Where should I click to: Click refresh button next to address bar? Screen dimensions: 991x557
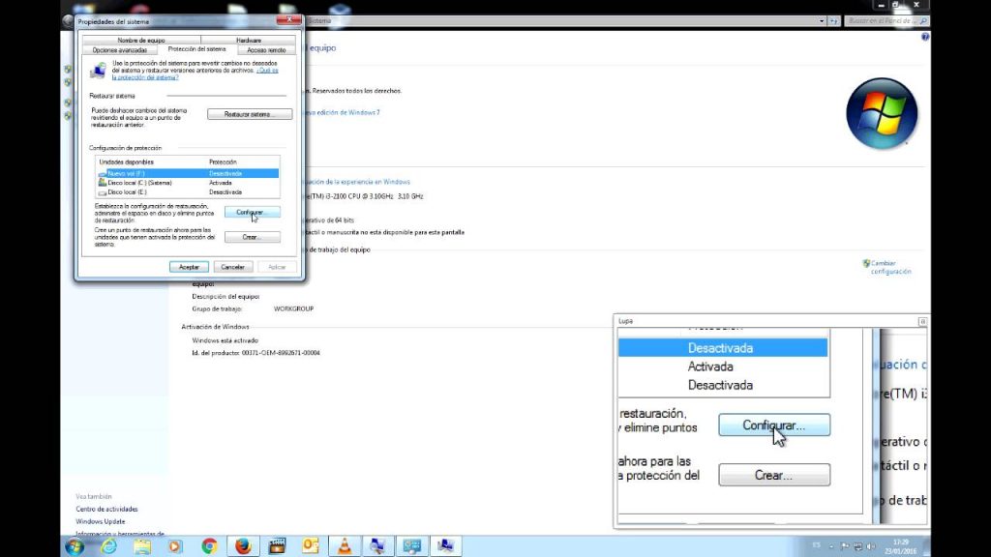click(x=833, y=20)
